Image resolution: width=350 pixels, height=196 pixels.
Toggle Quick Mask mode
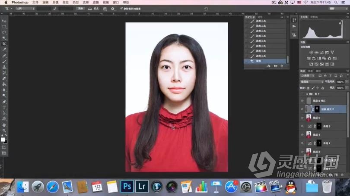pos(4,147)
